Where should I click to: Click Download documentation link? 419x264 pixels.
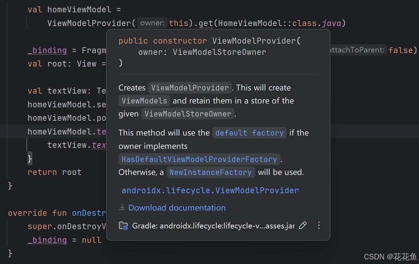click(177, 208)
